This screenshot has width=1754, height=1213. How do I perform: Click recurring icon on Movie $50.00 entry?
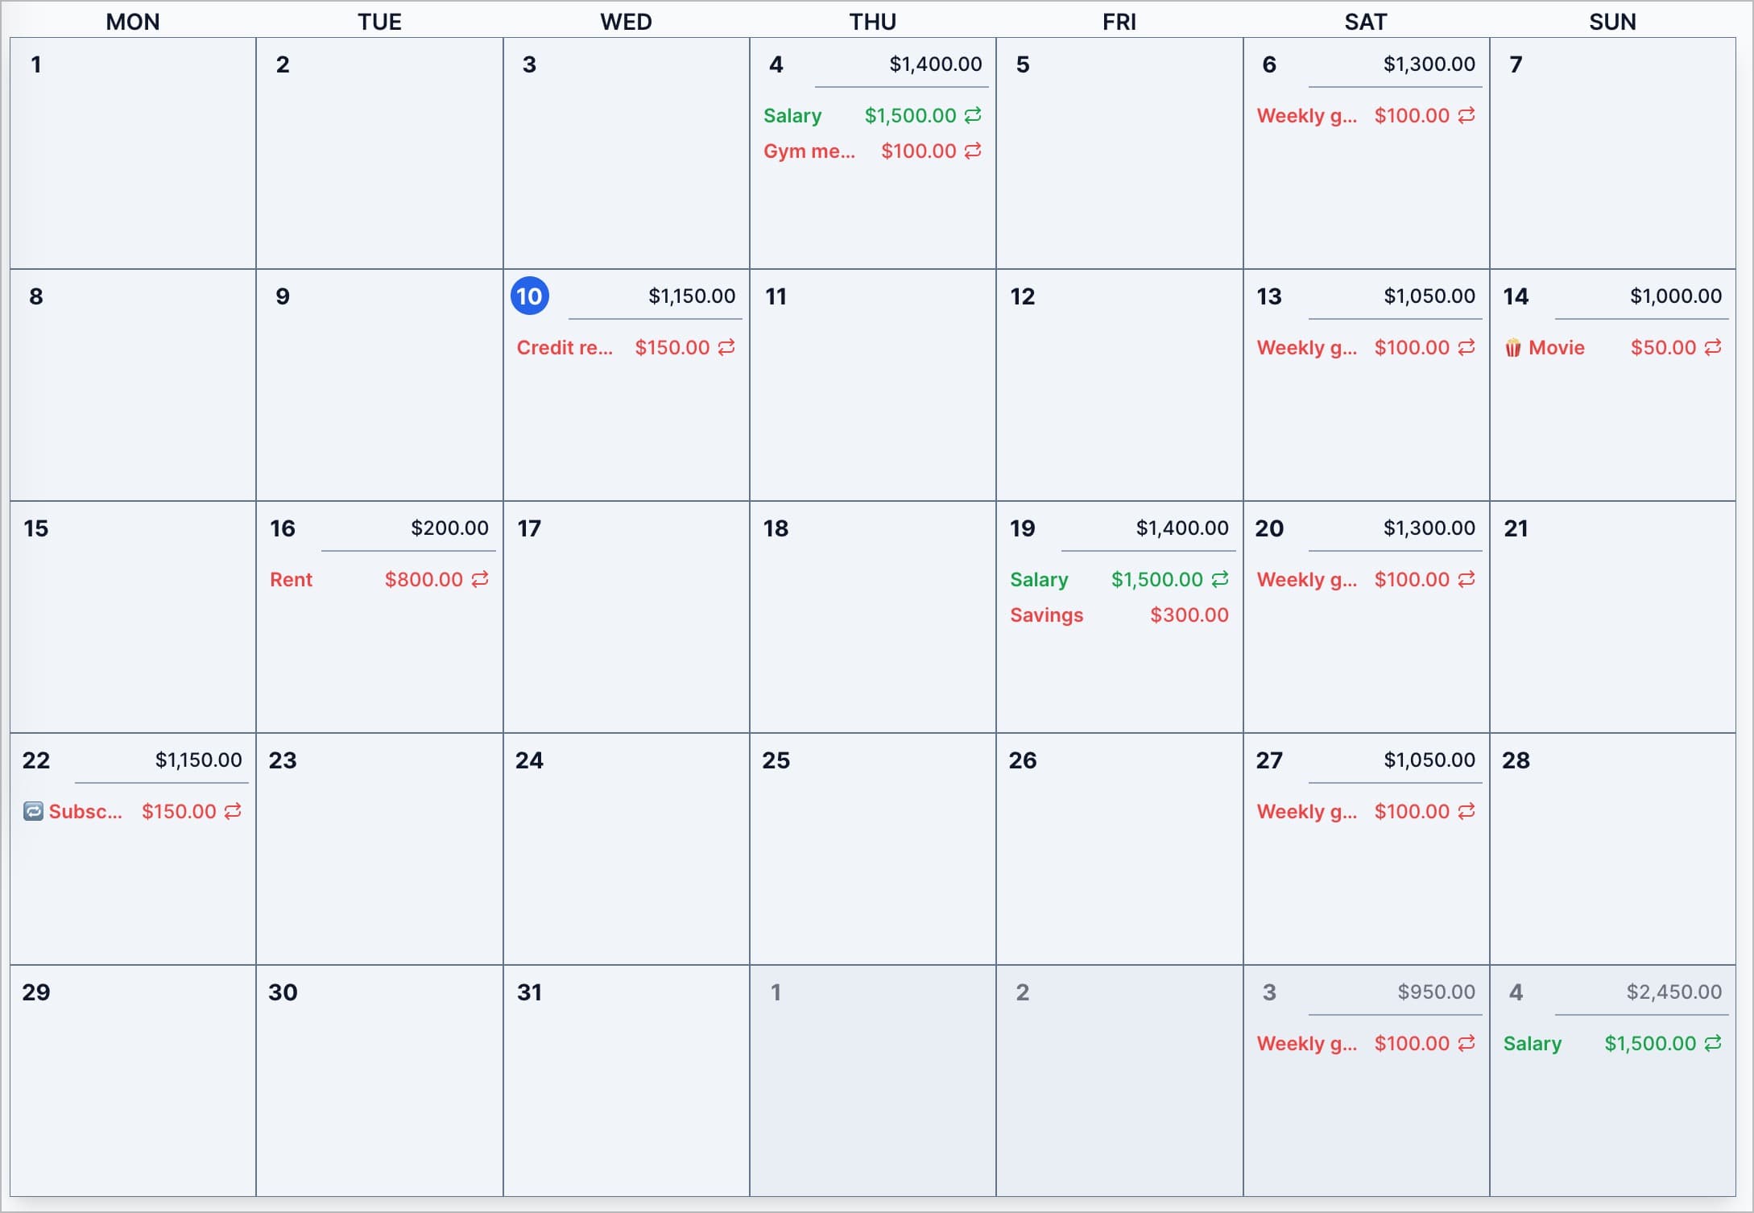coord(1713,347)
